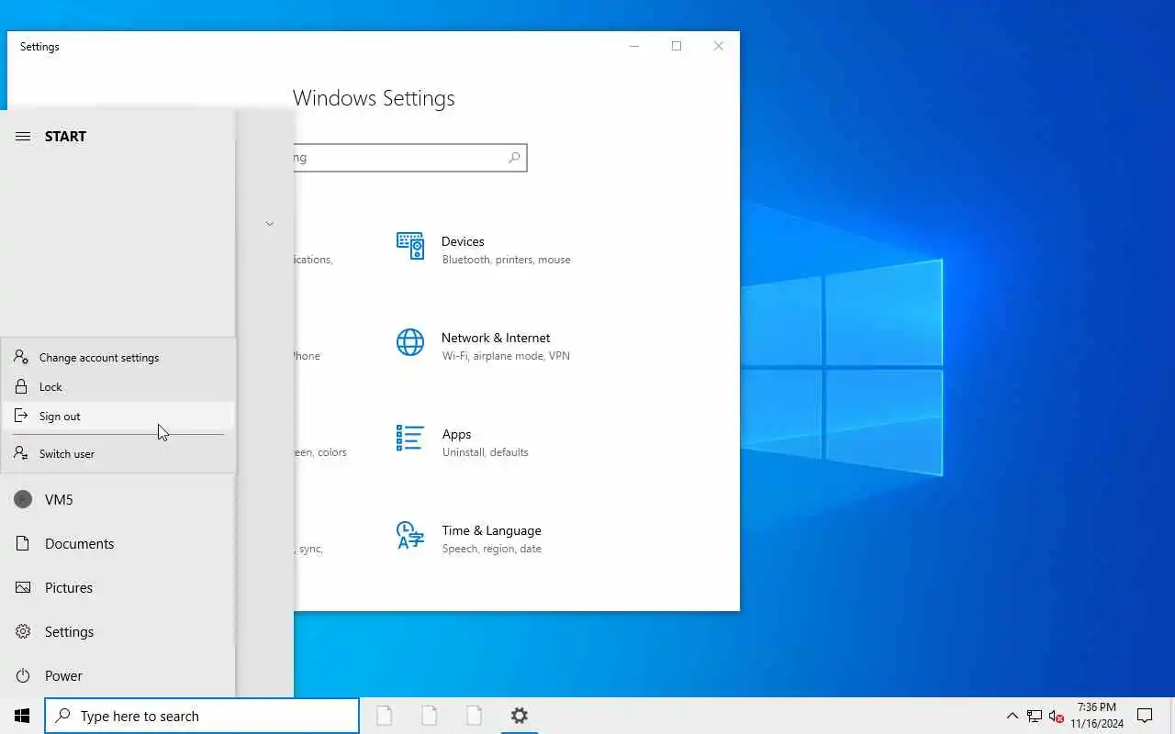Click the Time & Language icon
This screenshot has width=1175, height=734.
click(x=410, y=535)
